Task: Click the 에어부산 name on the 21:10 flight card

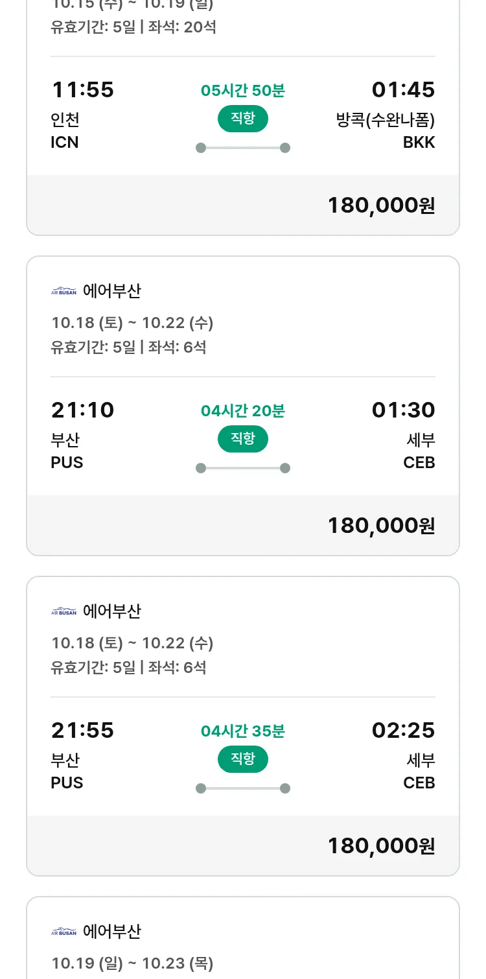Action: pyautogui.click(x=112, y=292)
